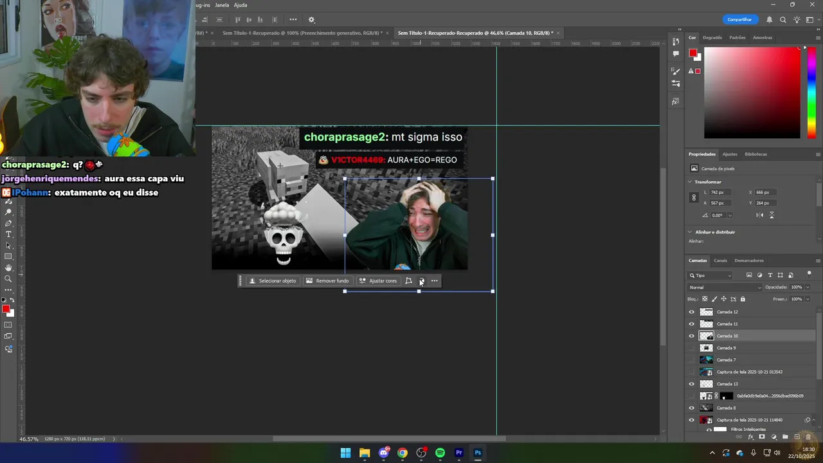Switch to the Ajustes tab
Viewport: 823px width, 463px height.
(730, 154)
